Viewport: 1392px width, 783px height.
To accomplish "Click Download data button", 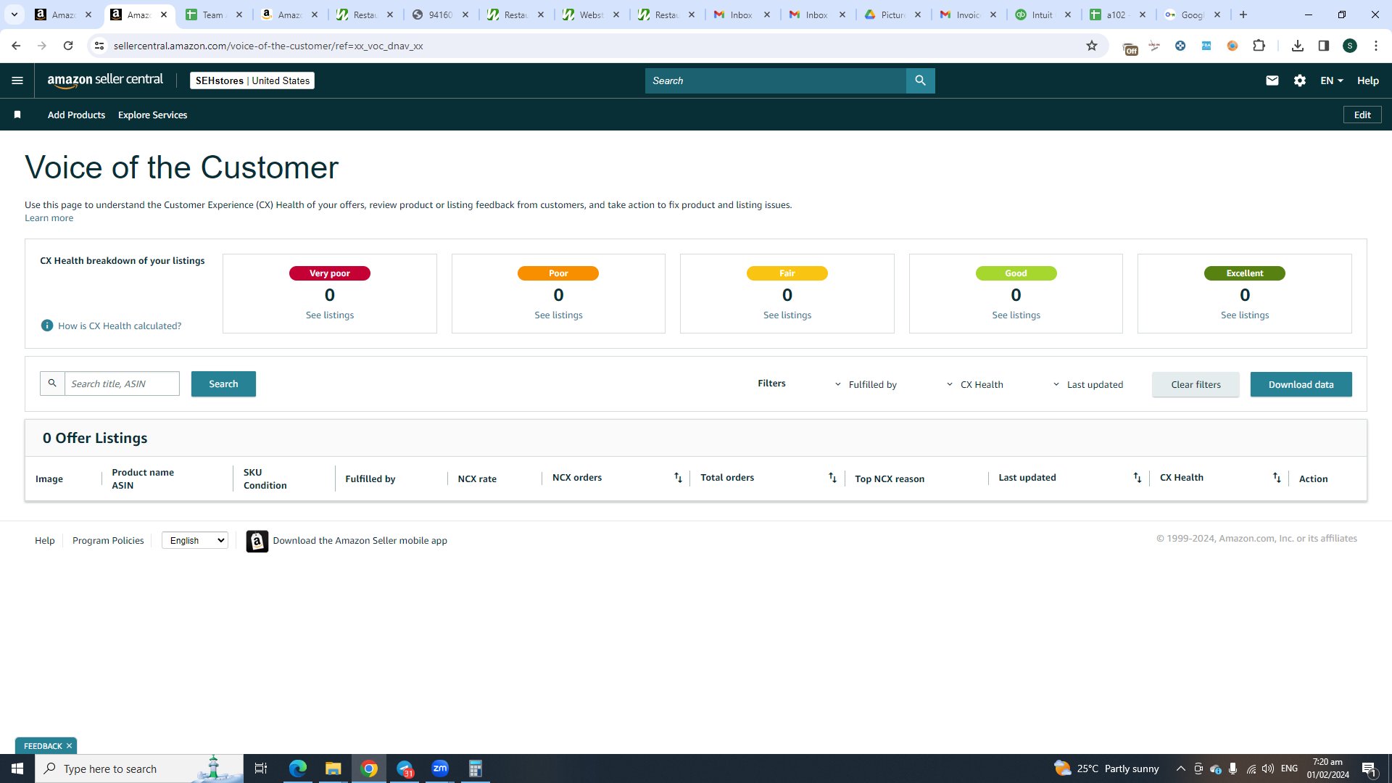I will click(1301, 384).
